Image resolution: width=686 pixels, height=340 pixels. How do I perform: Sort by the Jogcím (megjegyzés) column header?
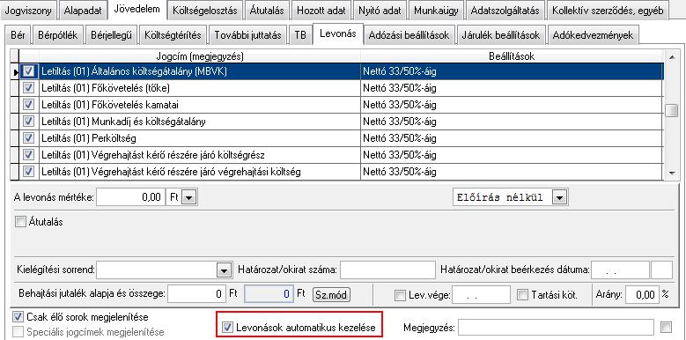pyautogui.click(x=200, y=56)
